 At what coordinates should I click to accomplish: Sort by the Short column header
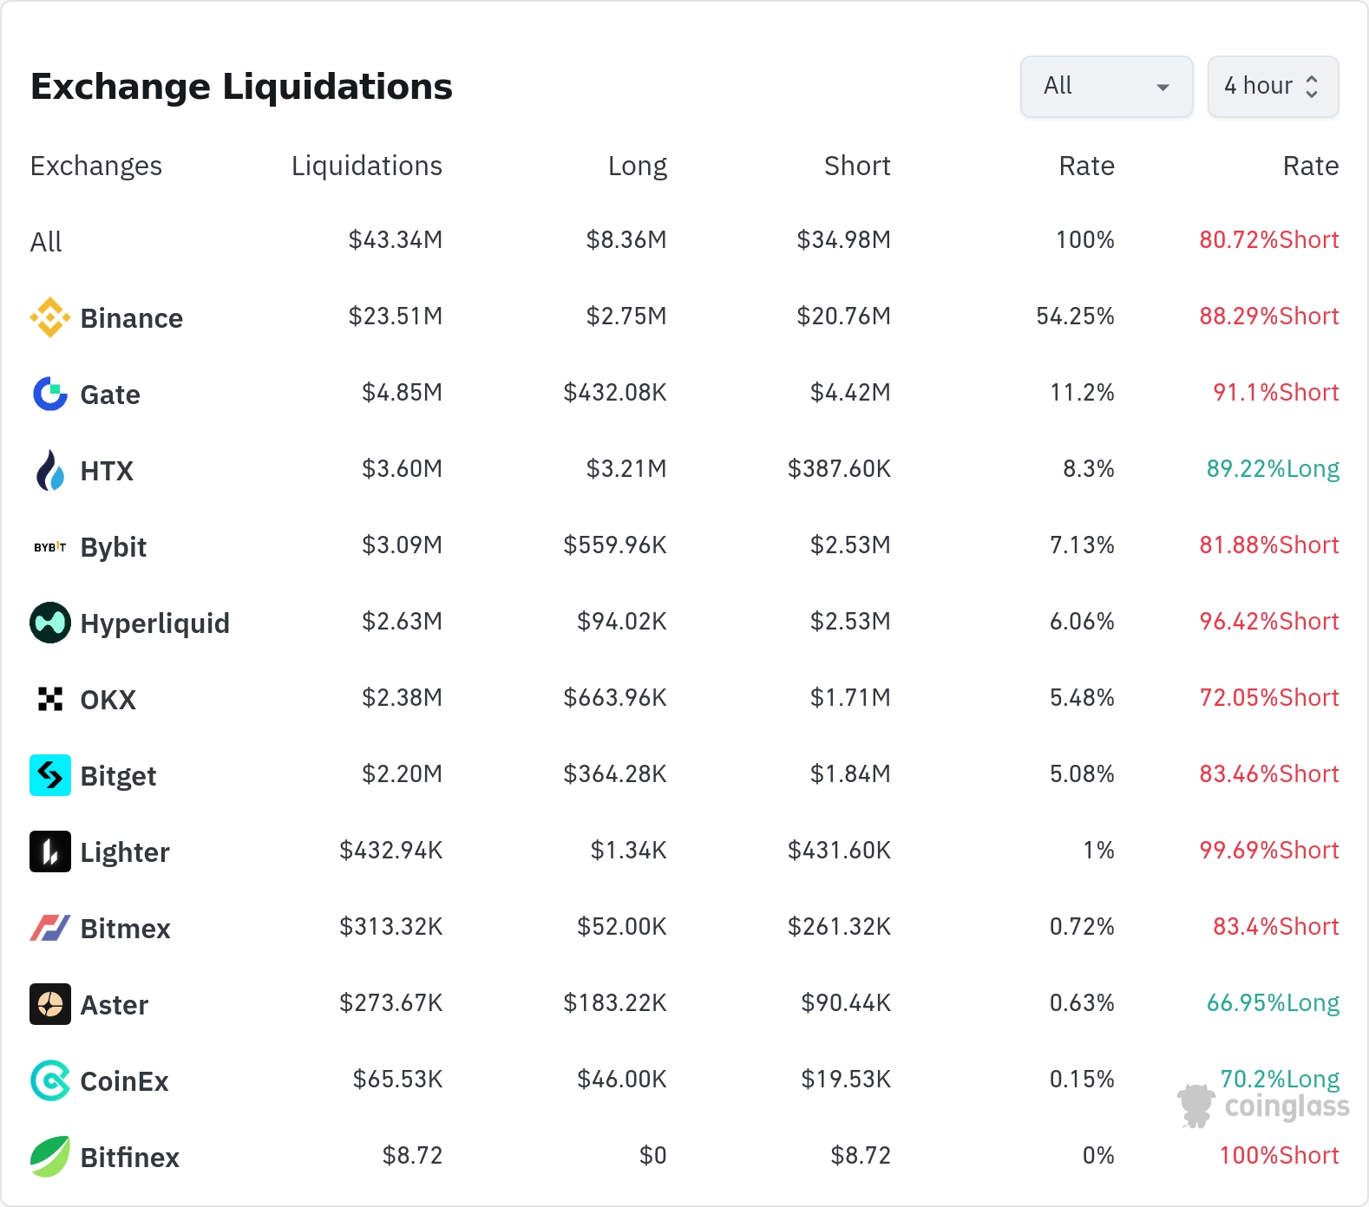[x=857, y=166]
